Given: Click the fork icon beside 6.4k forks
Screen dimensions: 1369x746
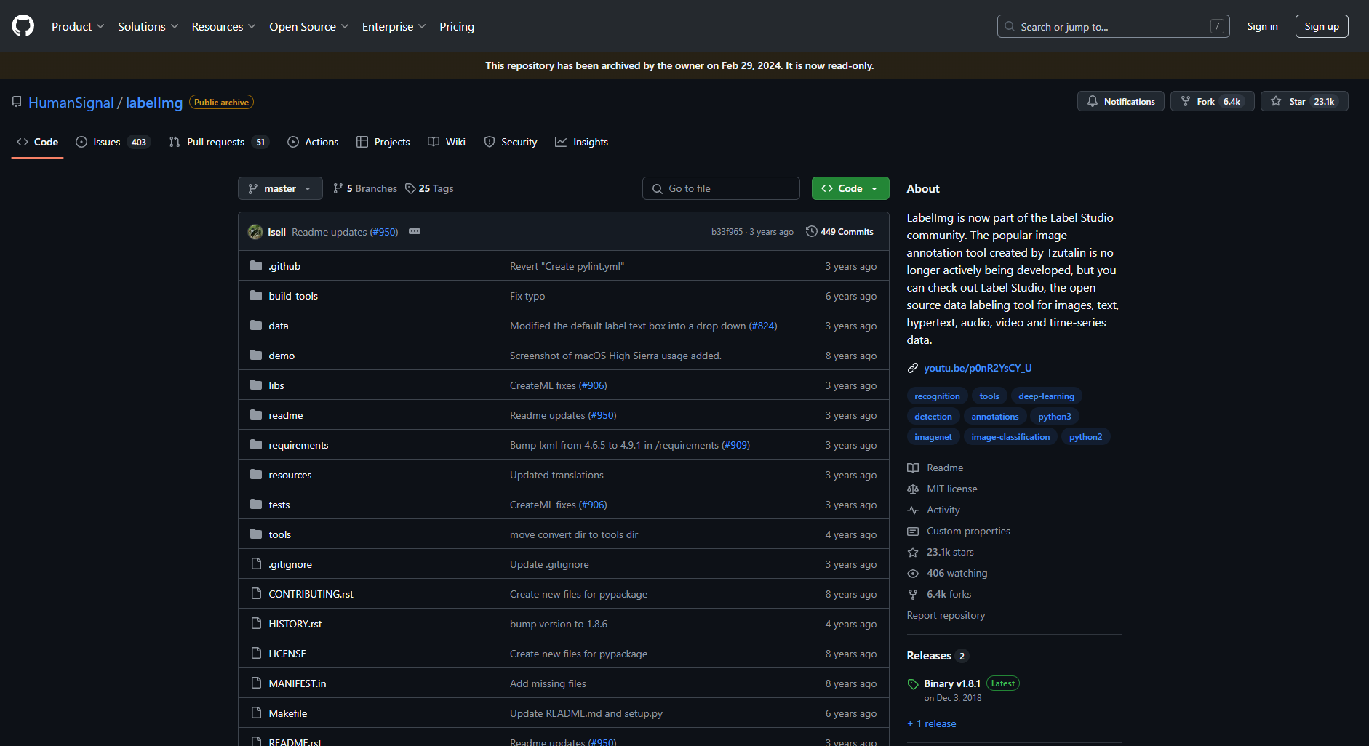Looking at the screenshot, I should coord(913,594).
